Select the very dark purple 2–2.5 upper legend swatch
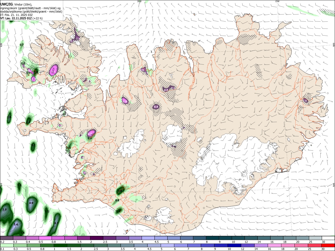The image size is (335, 251). 97,238
